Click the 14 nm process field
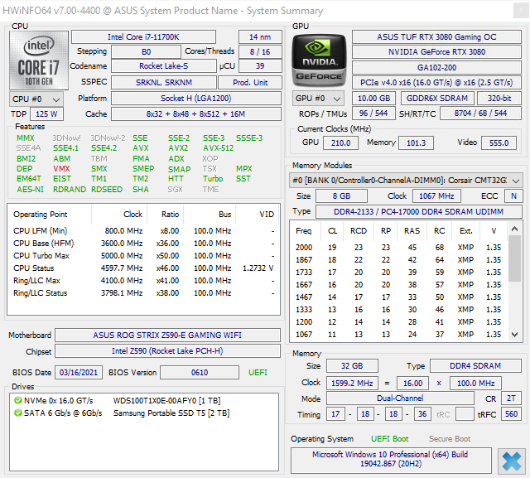The image size is (530, 478). (x=260, y=36)
